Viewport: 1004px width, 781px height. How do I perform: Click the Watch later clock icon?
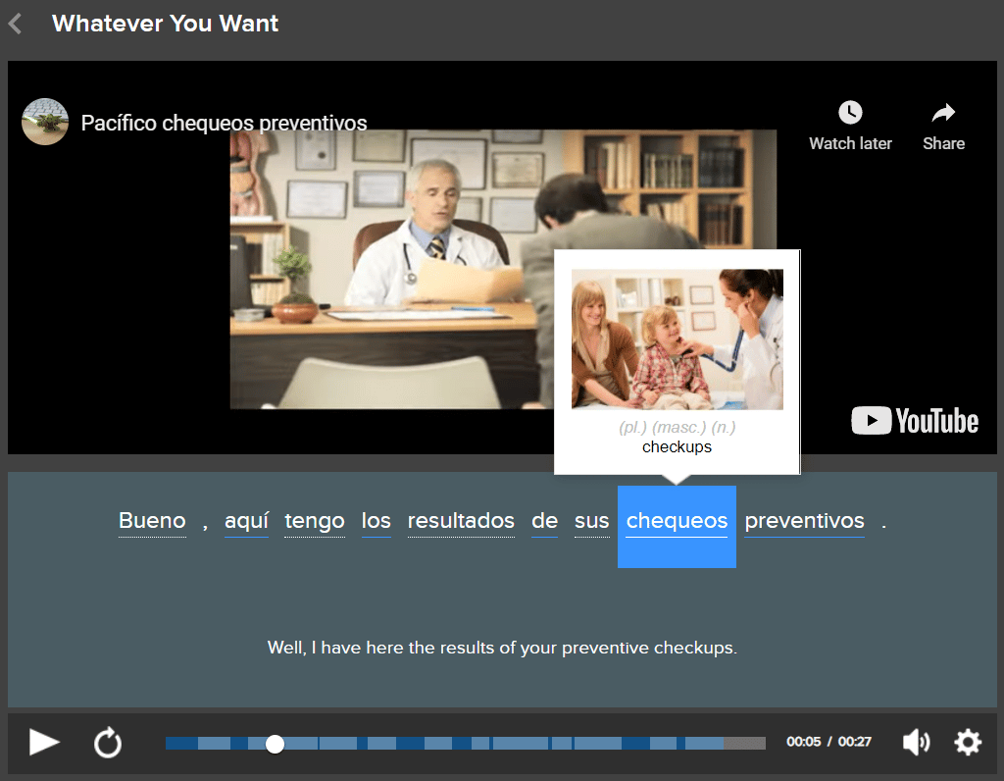[850, 113]
